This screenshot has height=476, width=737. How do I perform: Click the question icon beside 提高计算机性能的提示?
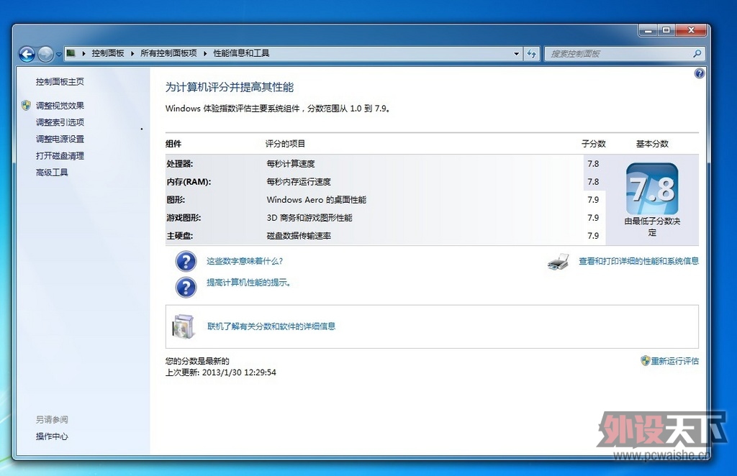tap(186, 288)
